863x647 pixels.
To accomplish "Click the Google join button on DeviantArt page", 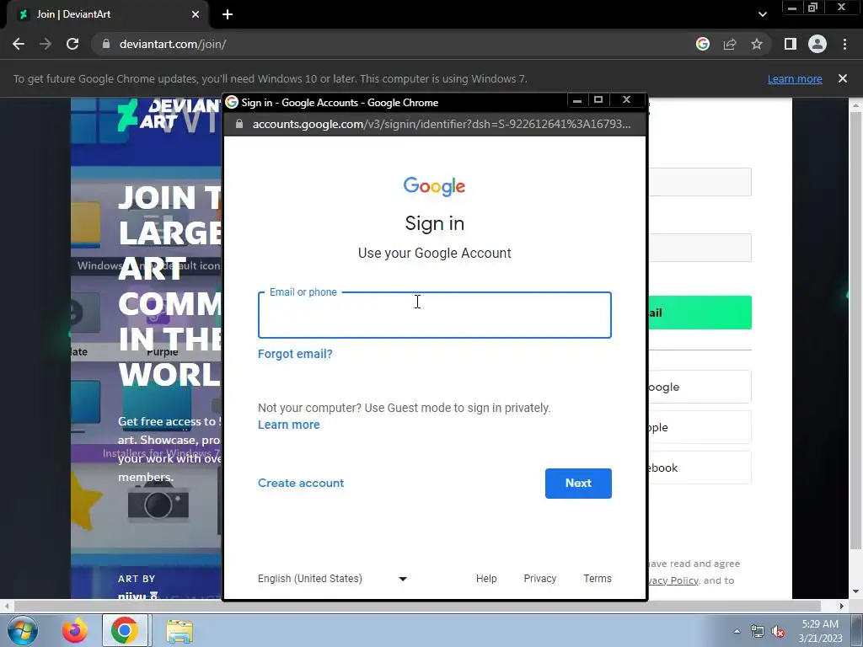I will click(x=699, y=387).
